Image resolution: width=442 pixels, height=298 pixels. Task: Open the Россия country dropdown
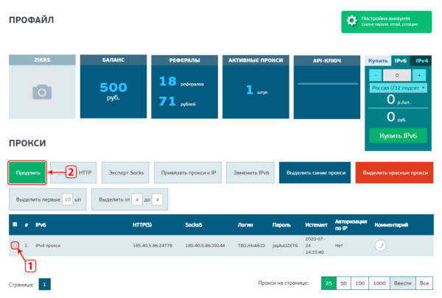pos(397,88)
